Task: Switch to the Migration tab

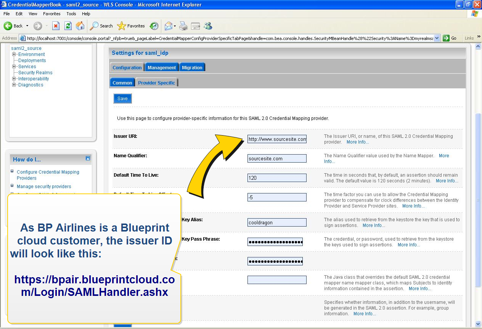Action: [x=192, y=67]
